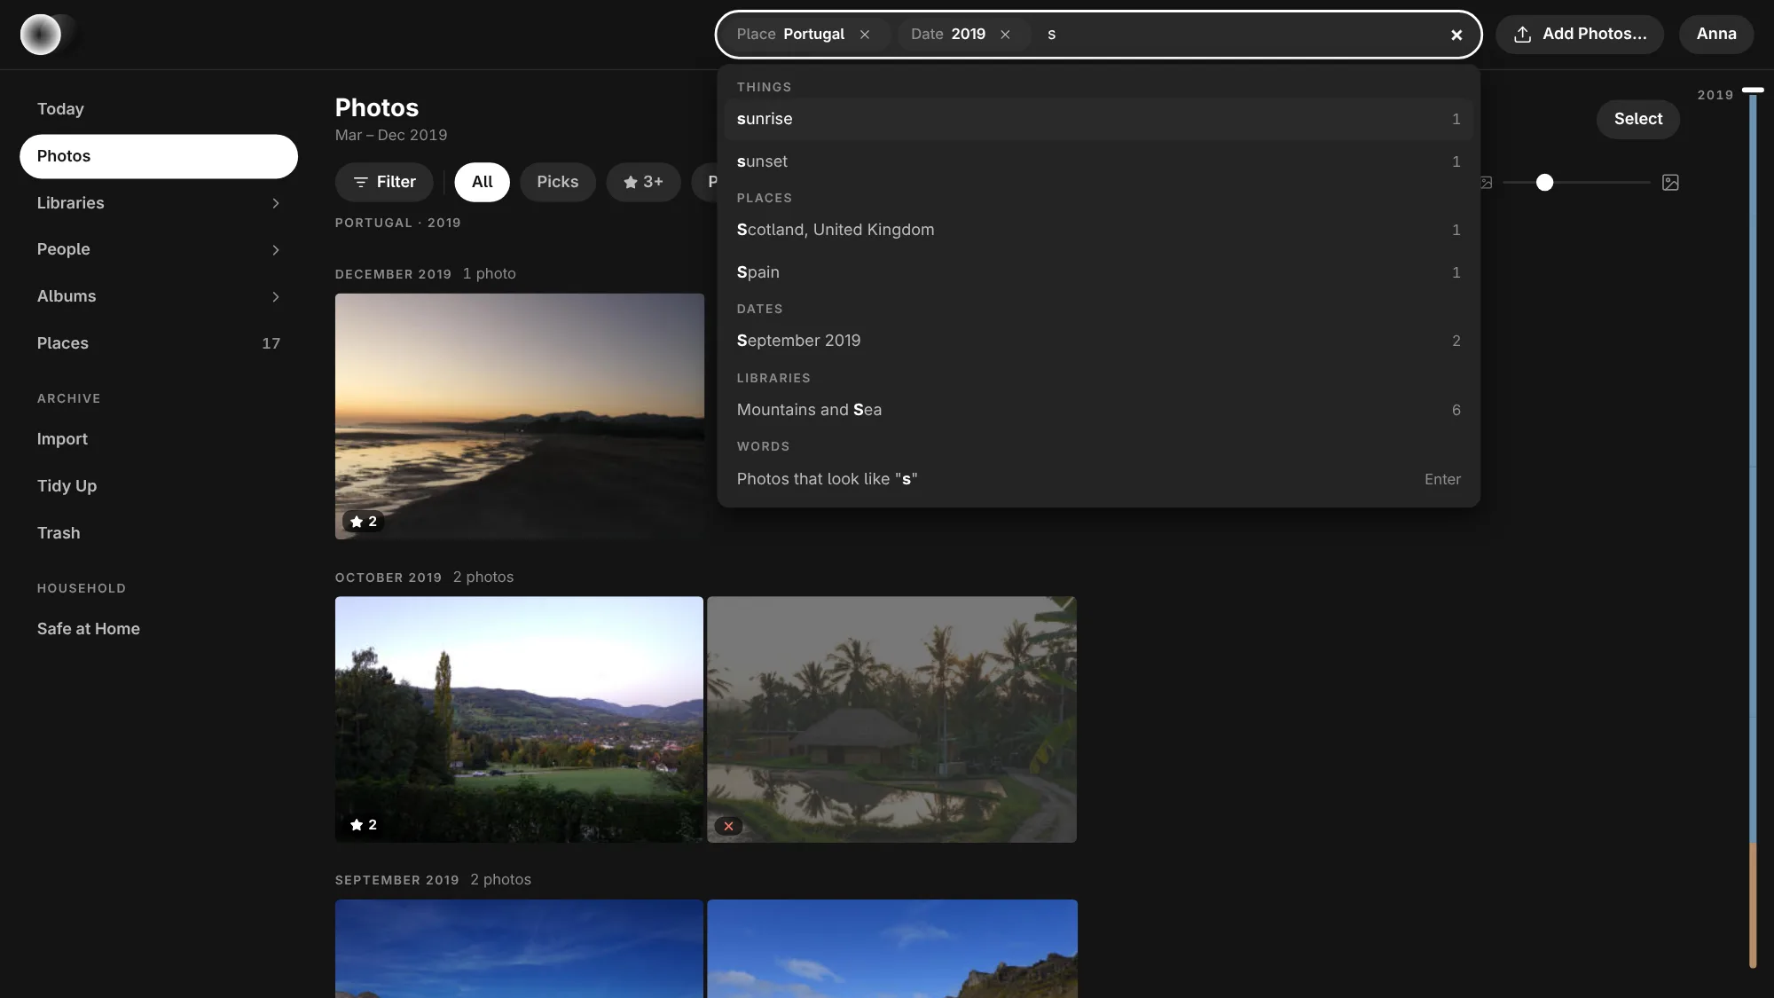Open Places in the sidebar
Screen dimensions: 1774x998
(159, 343)
